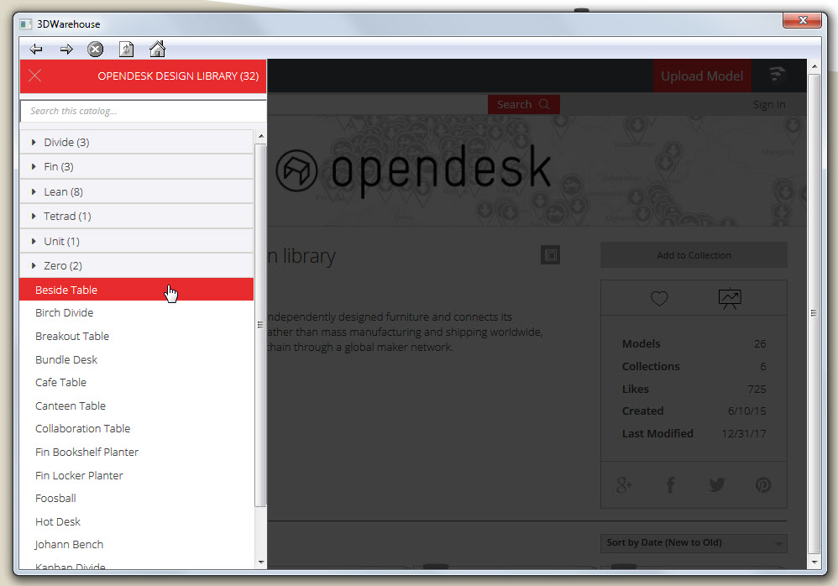The height and width of the screenshot is (586, 838).
Task: Click catalog list scroll up arrow
Action: (x=261, y=136)
